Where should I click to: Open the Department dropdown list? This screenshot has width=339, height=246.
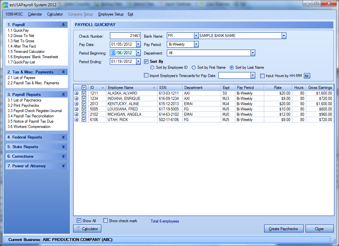pos(253,53)
